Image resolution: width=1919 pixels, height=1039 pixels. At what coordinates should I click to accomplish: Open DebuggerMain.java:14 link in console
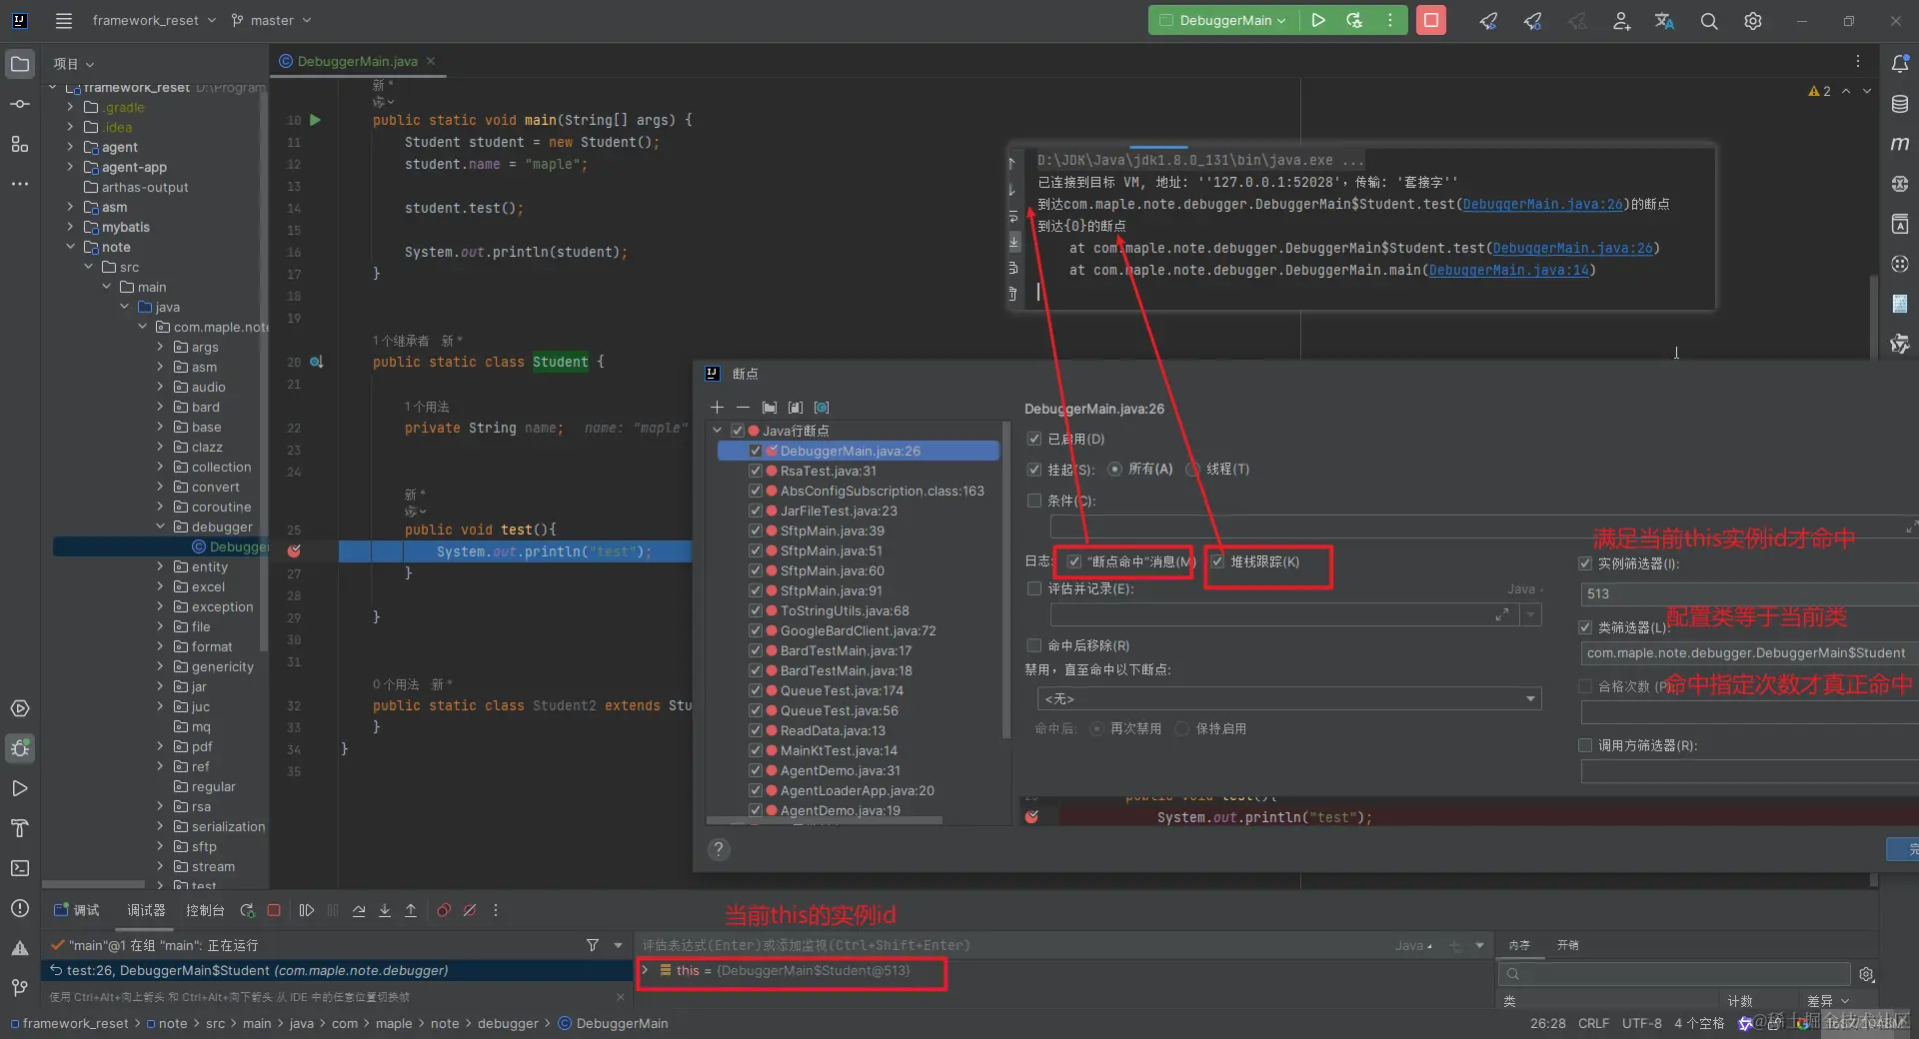(x=1508, y=270)
